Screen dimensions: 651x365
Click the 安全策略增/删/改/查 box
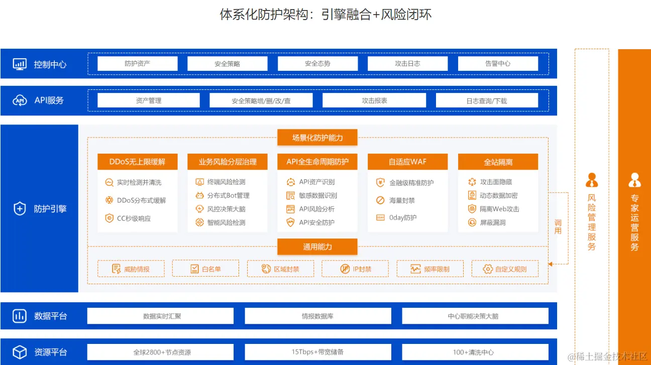pyautogui.click(x=261, y=100)
